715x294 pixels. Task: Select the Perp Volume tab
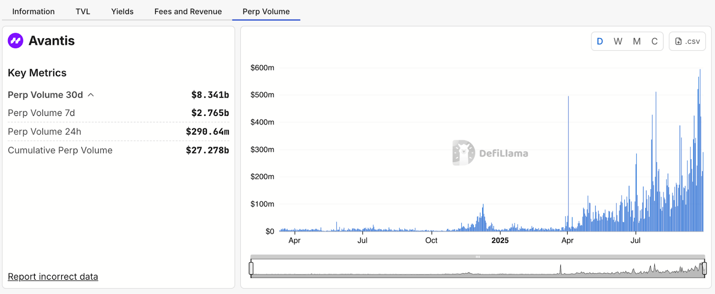click(266, 12)
